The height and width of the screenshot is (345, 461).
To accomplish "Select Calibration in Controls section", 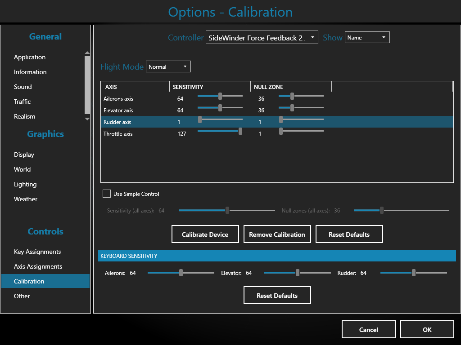I will coord(45,281).
